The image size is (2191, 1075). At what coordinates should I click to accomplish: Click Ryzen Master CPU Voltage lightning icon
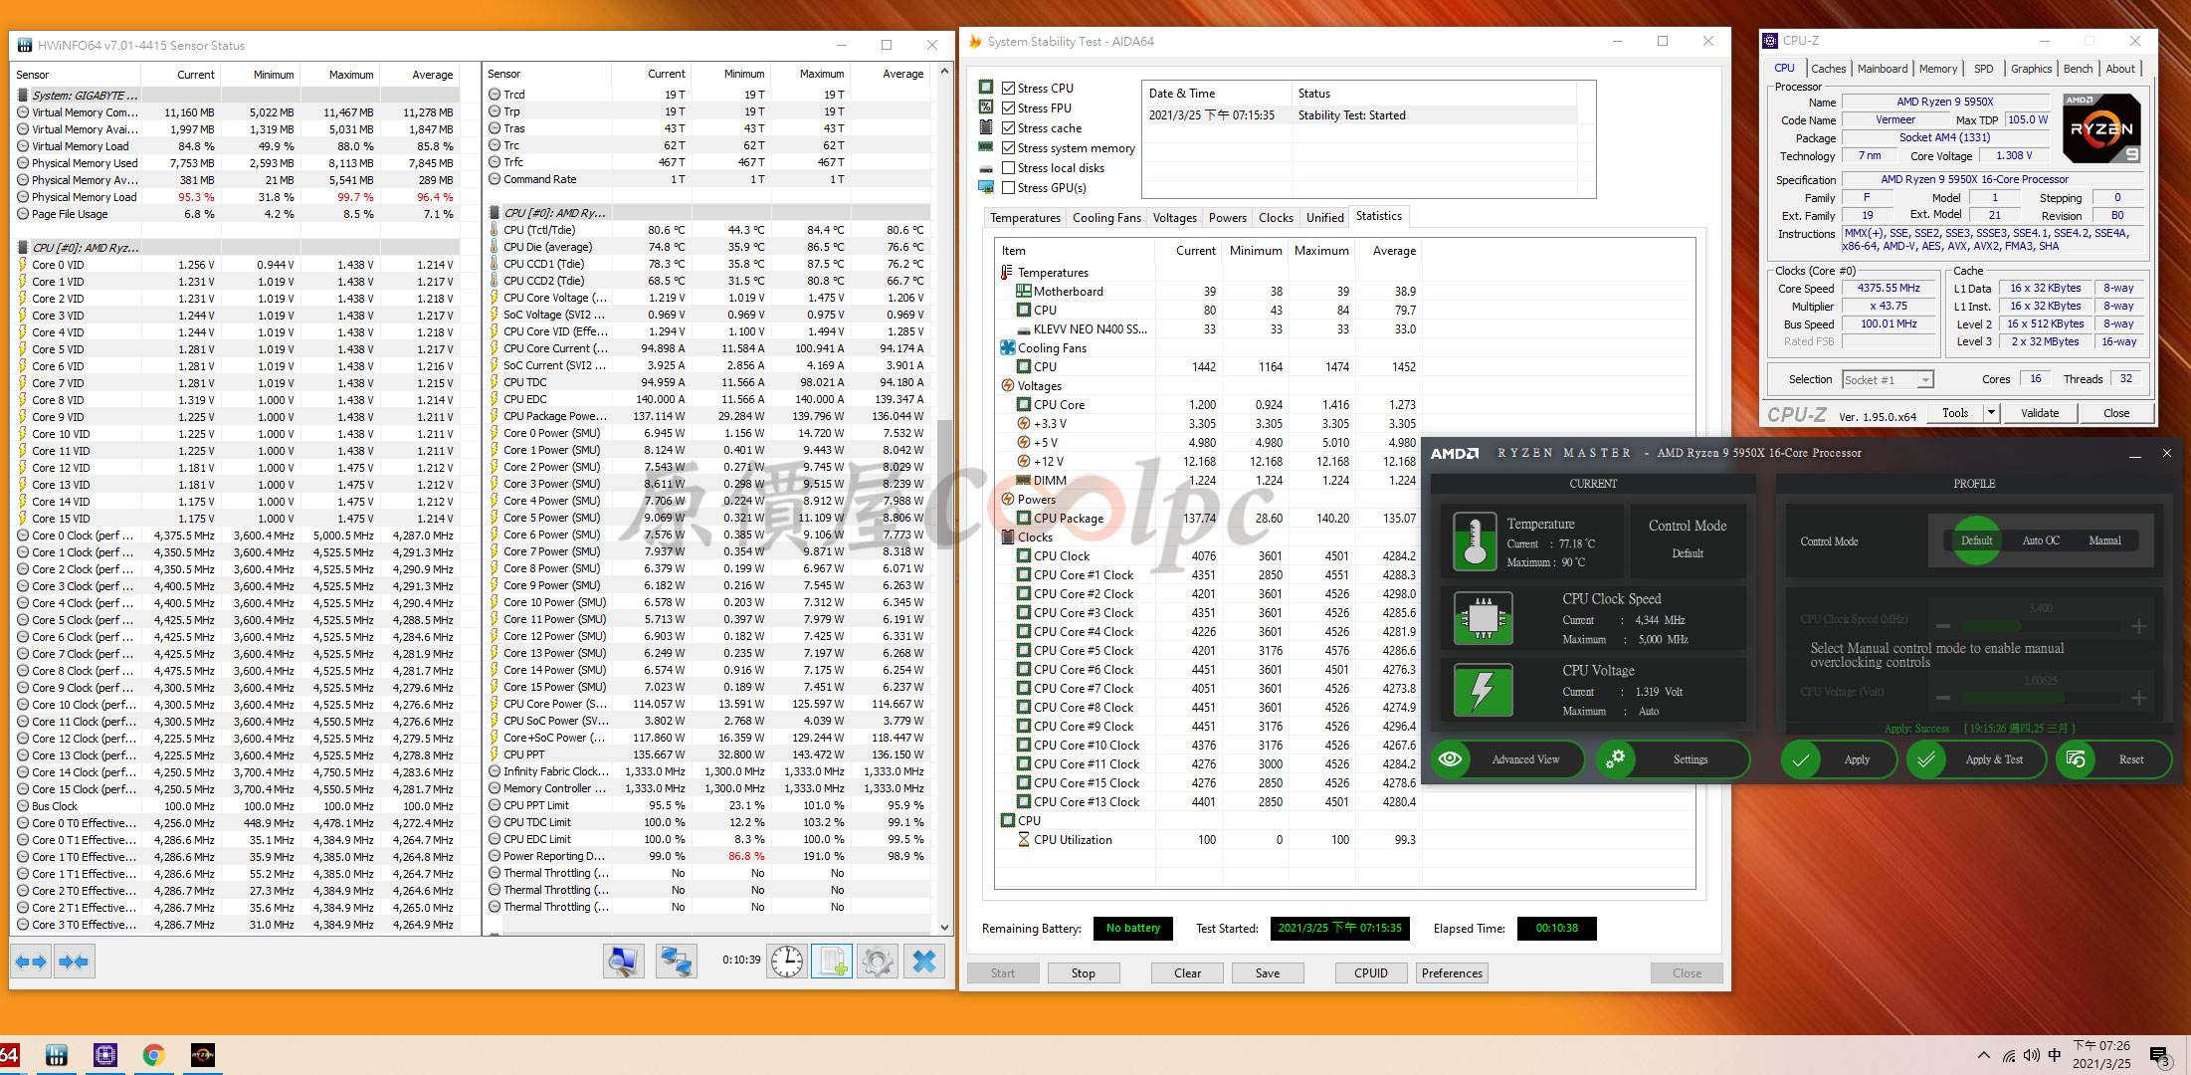[x=1483, y=690]
